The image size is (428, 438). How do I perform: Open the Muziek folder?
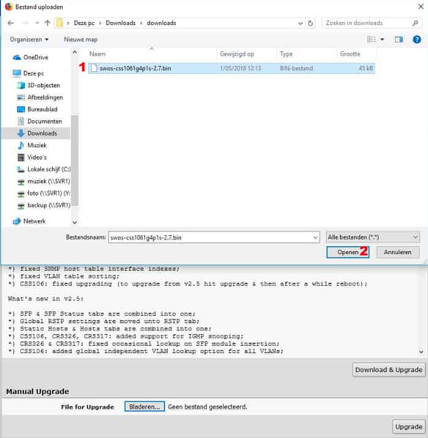coord(32,145)
